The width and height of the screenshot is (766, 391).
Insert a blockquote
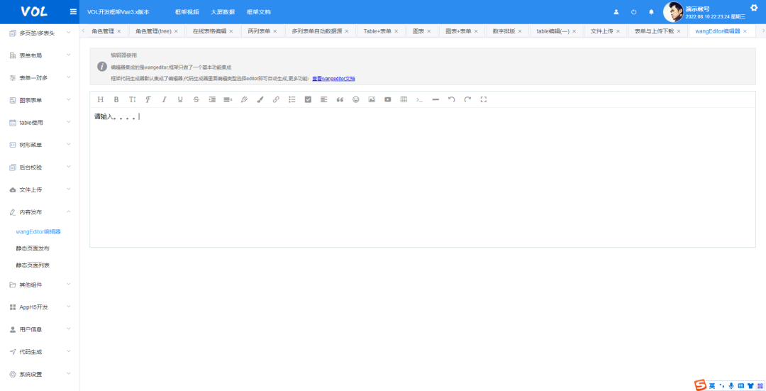(x=340, y=99)
